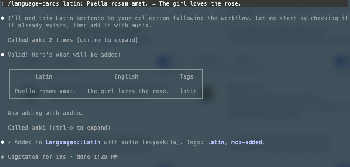
Task: Click 'it already exists, then add it with audio.'
Action: pos(80,26)
